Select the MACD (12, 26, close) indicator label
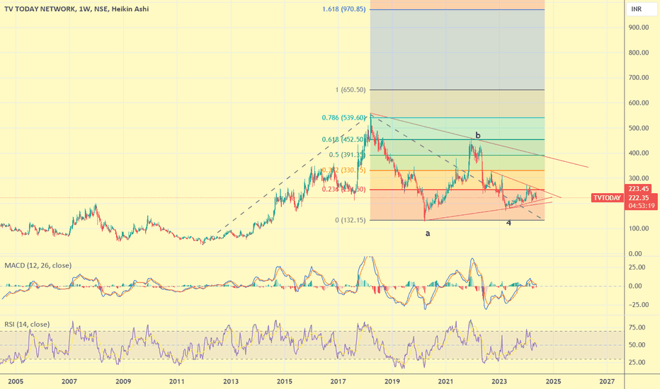The height and width of the screenshot is (389, 660). [x=38, y=265]
